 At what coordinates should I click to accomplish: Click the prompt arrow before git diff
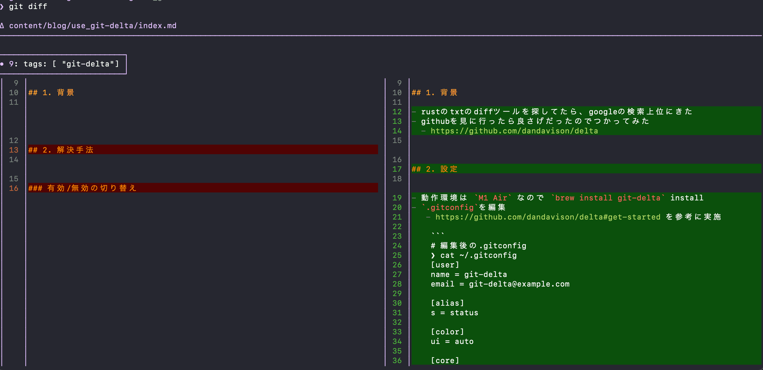pos(2,6)
